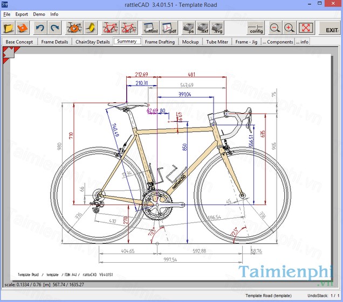Viewport: 343px width, 302px height.
Task: Open the Export menu
Action: coord(22,14)
